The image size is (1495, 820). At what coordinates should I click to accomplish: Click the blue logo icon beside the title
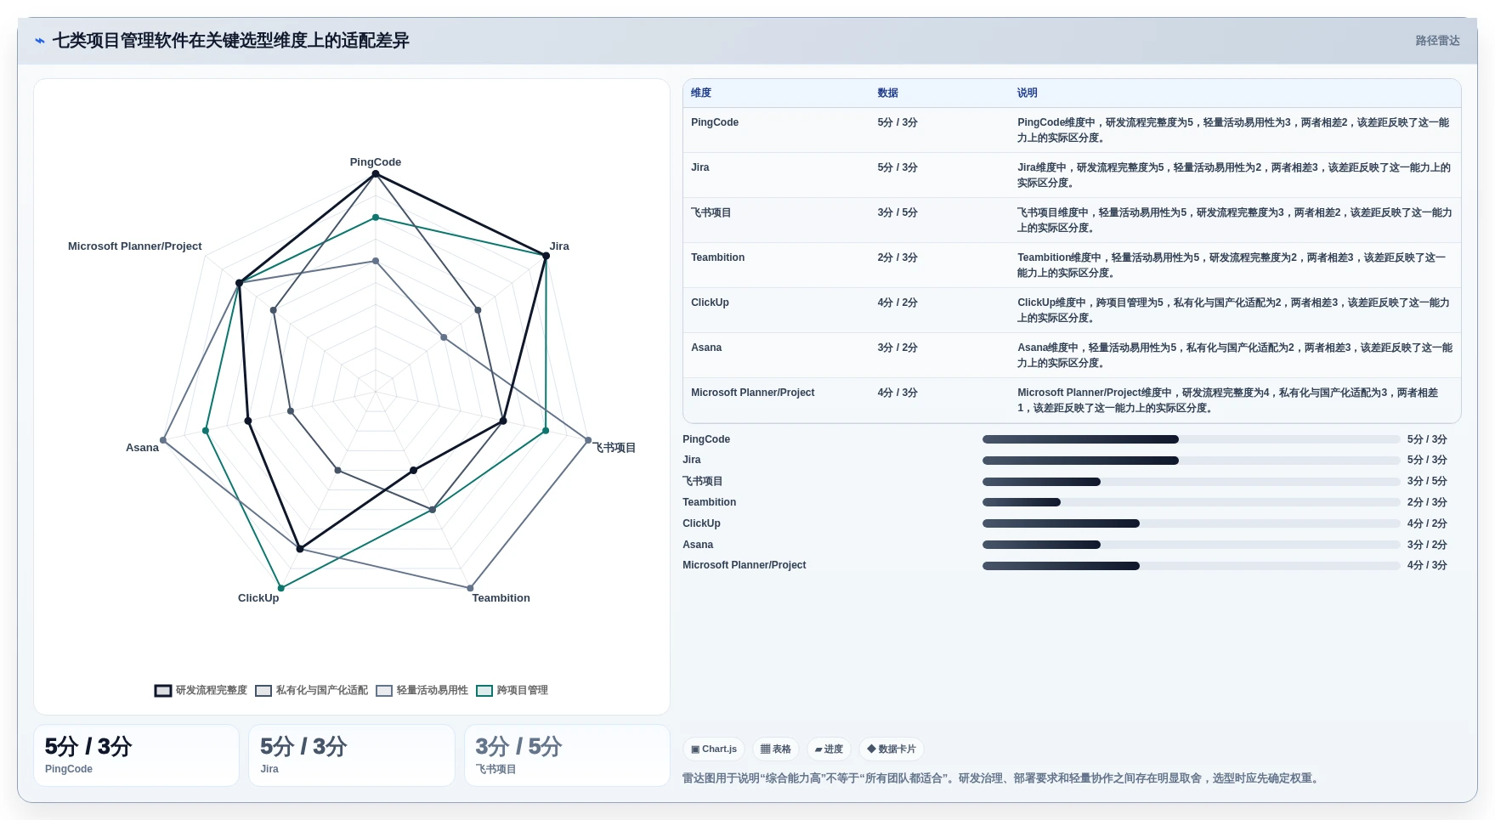point(39,41)
